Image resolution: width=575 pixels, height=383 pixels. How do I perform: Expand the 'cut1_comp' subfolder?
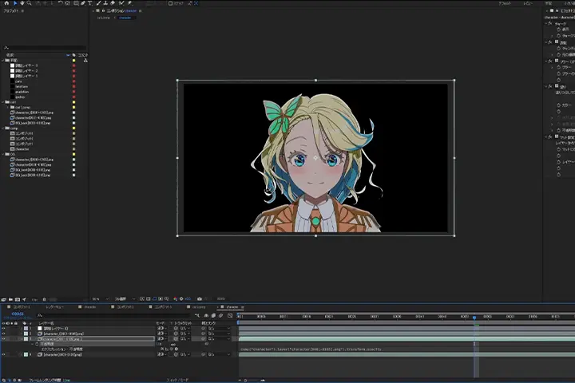[8, 108]
